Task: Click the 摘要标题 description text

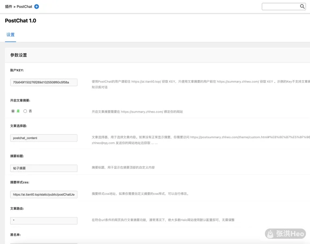Action: (123, 168)
